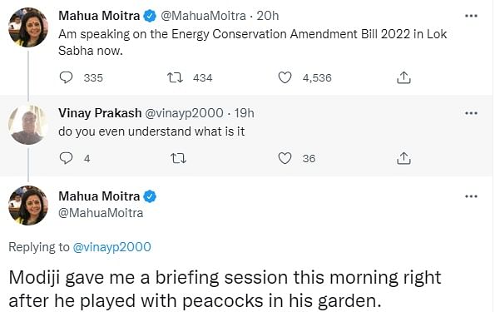The image size is (495, 312).
Task: Open Vinay Prakash's display name
Action: point(100,113)
